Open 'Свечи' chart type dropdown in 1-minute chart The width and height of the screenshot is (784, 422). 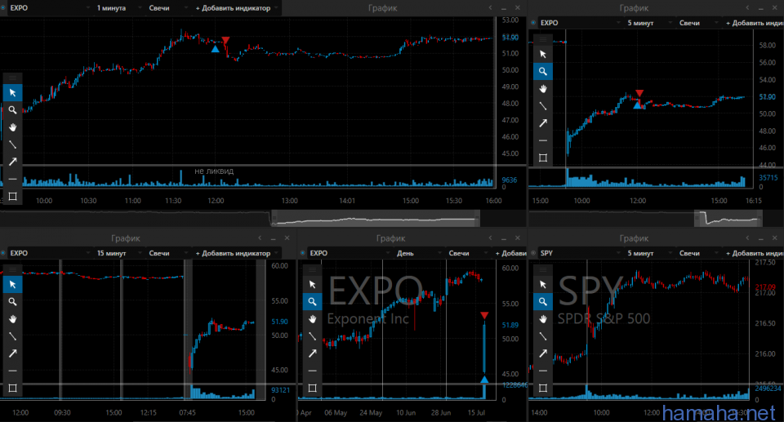click(167, 8)
